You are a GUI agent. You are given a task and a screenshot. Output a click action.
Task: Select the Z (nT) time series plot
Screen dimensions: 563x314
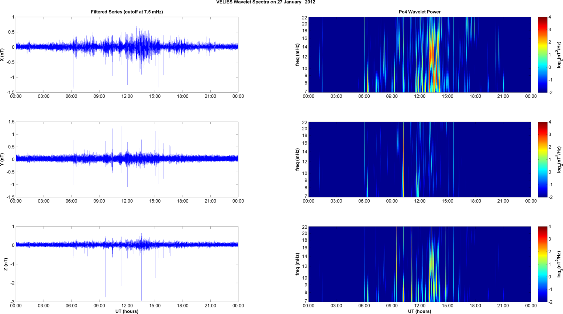(x=127, y=264)
